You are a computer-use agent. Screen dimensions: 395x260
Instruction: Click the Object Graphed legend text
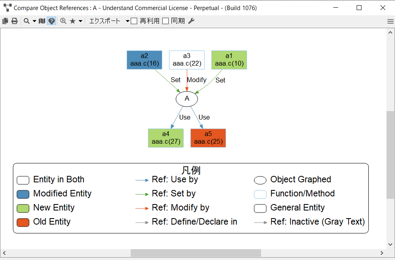pos(301,180)
